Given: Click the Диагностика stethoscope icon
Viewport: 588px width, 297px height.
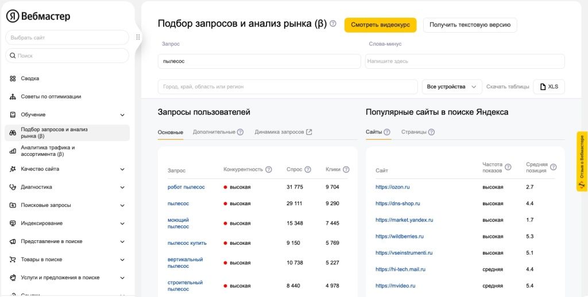Looking at the screenshot, I should pos(13,187).
